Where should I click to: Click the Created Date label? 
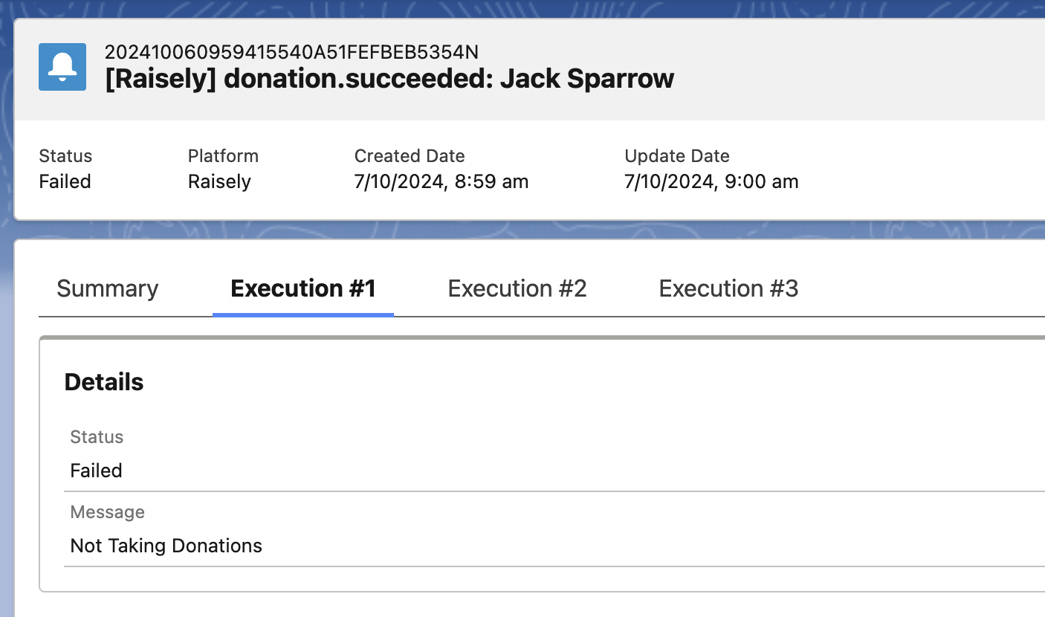click(410, 156)
